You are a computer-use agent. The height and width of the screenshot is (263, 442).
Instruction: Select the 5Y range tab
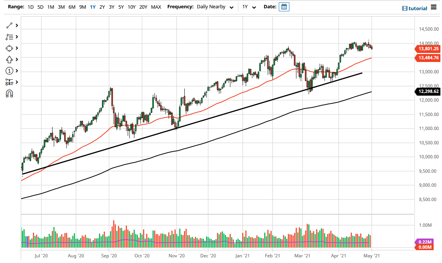[x=121, y=7]
